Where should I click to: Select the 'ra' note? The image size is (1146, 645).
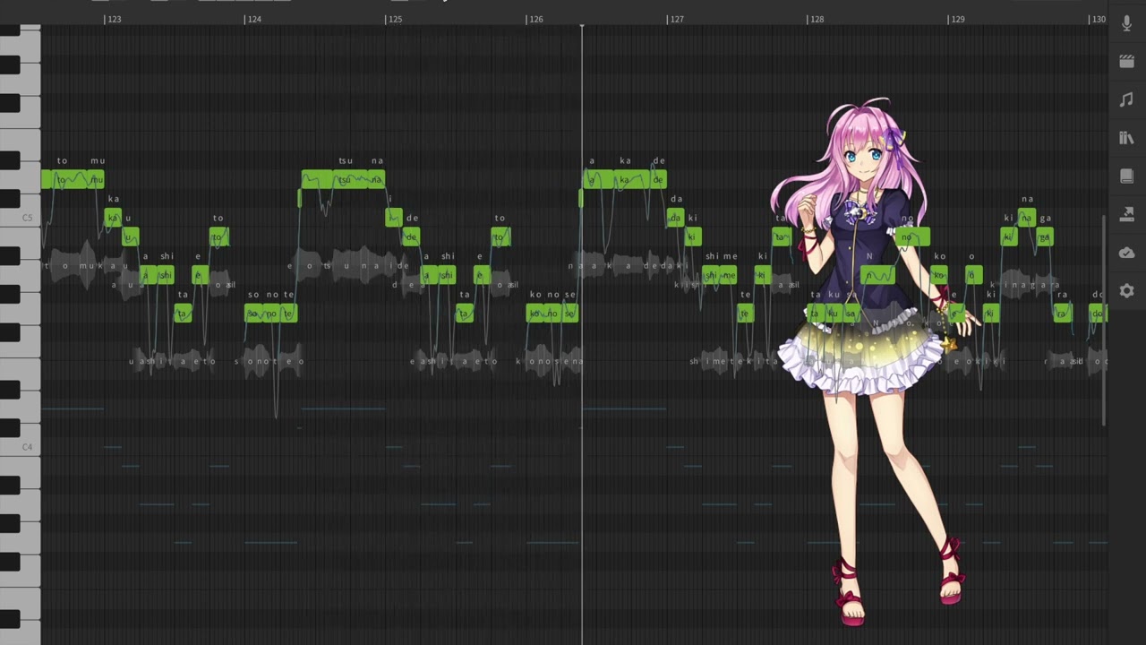1062,314
